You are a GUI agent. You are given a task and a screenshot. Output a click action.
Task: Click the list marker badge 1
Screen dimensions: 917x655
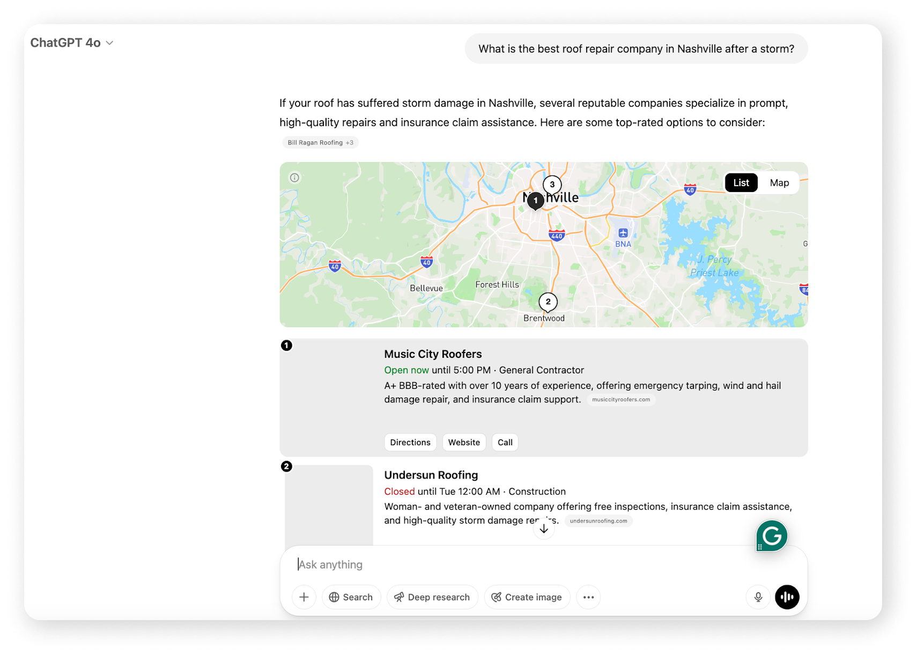pos(287,345)
